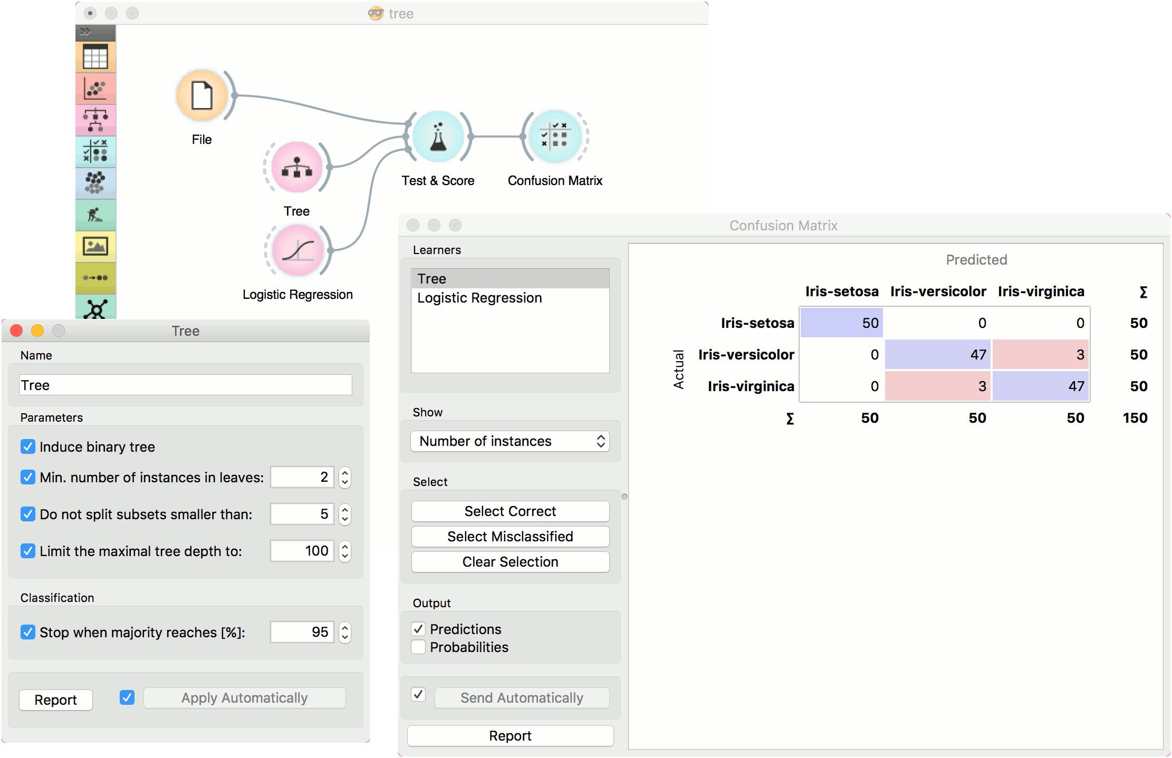Click the Logistic Regression widget node
Image resolution: width=1172 pixels, height=758 pixels.
coord(298,250)
